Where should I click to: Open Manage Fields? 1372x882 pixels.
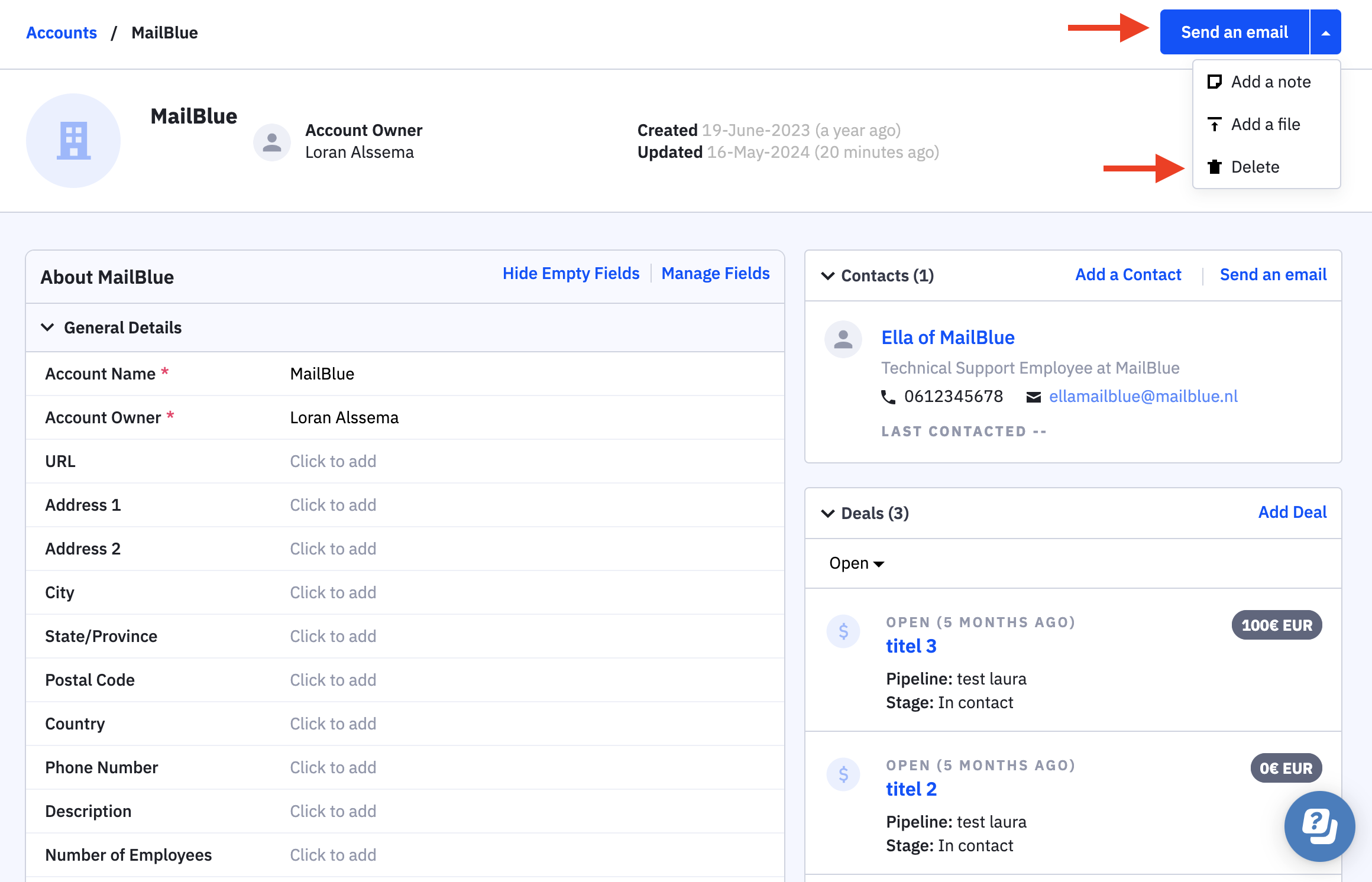[x=716, y=273]
